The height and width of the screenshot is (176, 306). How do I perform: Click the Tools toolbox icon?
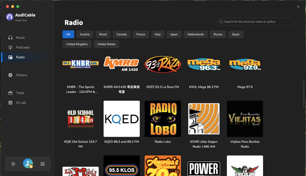tap(10, 93)
